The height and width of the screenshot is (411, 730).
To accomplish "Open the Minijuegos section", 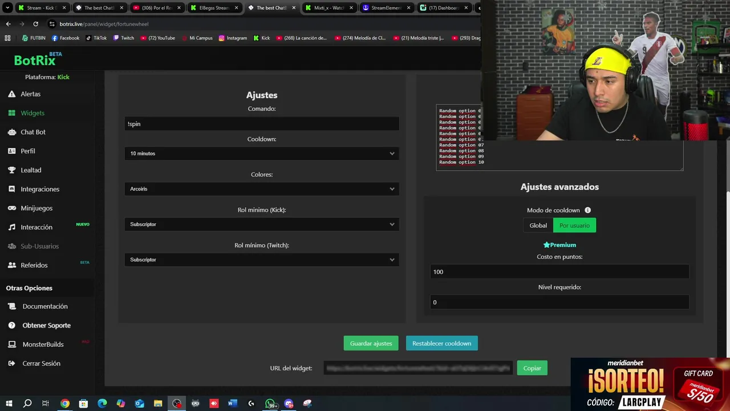I will pyautogui.click(x=36, y=208).
